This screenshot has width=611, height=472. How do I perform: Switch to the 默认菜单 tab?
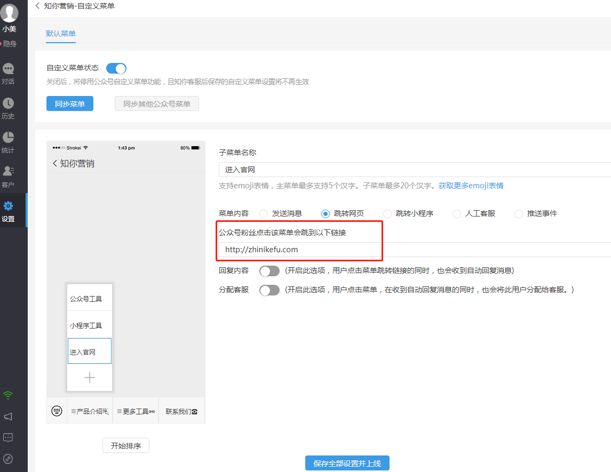point(60,33)
